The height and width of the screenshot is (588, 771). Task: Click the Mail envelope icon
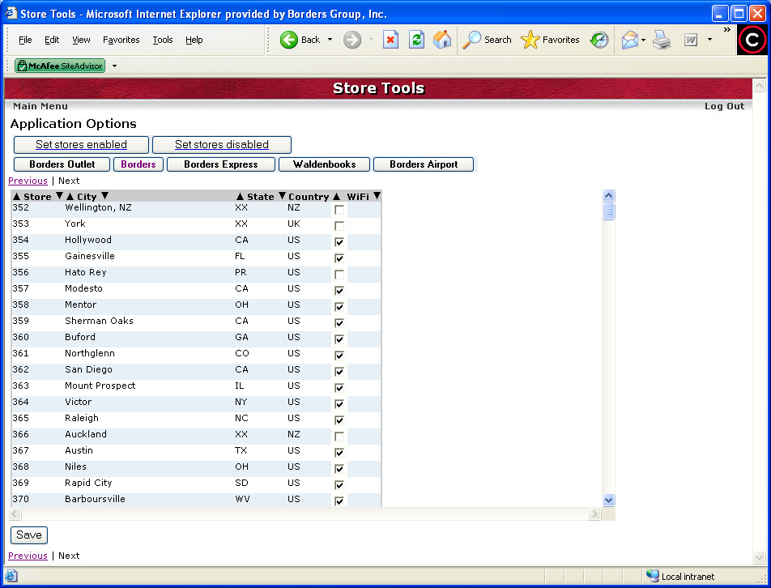pyautogui.click(x=630, y=40)
